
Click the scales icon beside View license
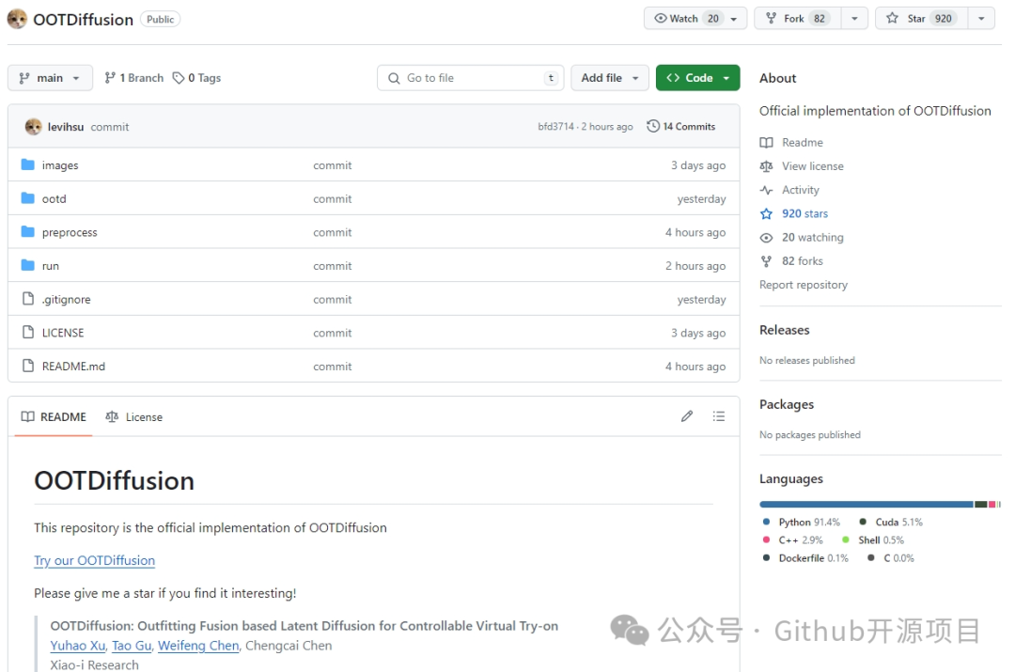click(x=767, y=166)
